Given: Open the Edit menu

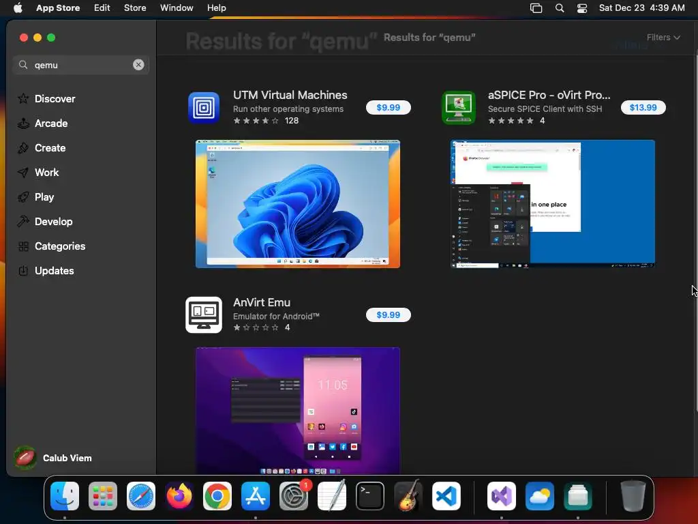Looking at the screenshot, I should [102, 8].
